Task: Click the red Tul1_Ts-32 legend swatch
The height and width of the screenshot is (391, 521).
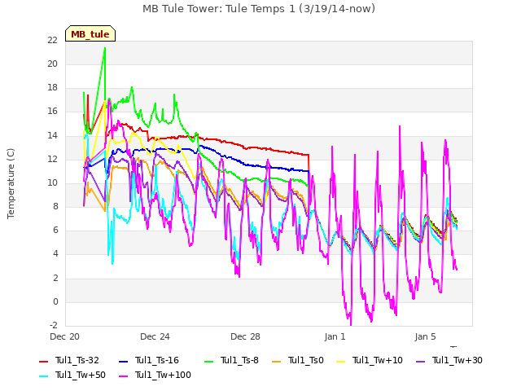Action: point(43,362)
